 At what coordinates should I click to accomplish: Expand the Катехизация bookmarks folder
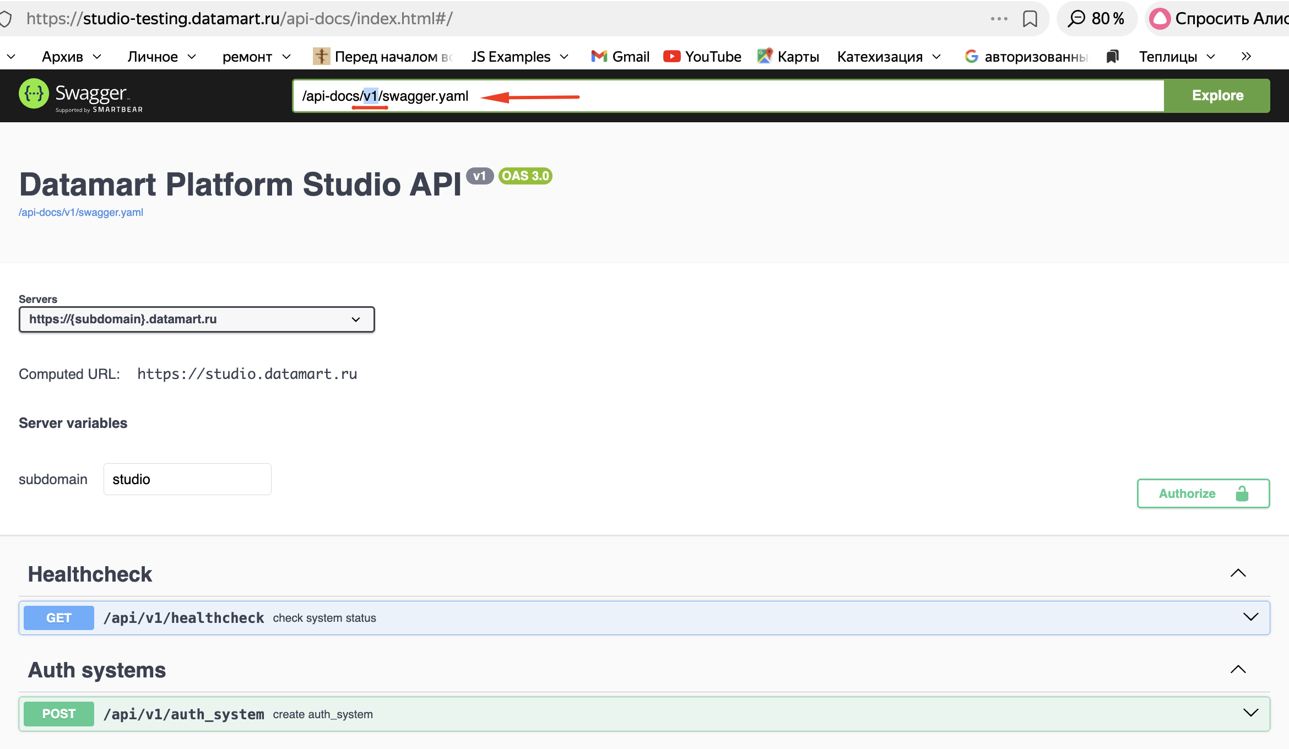click(889, 57)
